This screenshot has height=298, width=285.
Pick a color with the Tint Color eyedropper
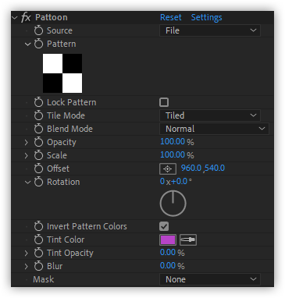click(188, 239)
